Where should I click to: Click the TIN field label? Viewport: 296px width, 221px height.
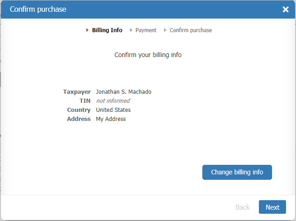click(x=85, y=101)
